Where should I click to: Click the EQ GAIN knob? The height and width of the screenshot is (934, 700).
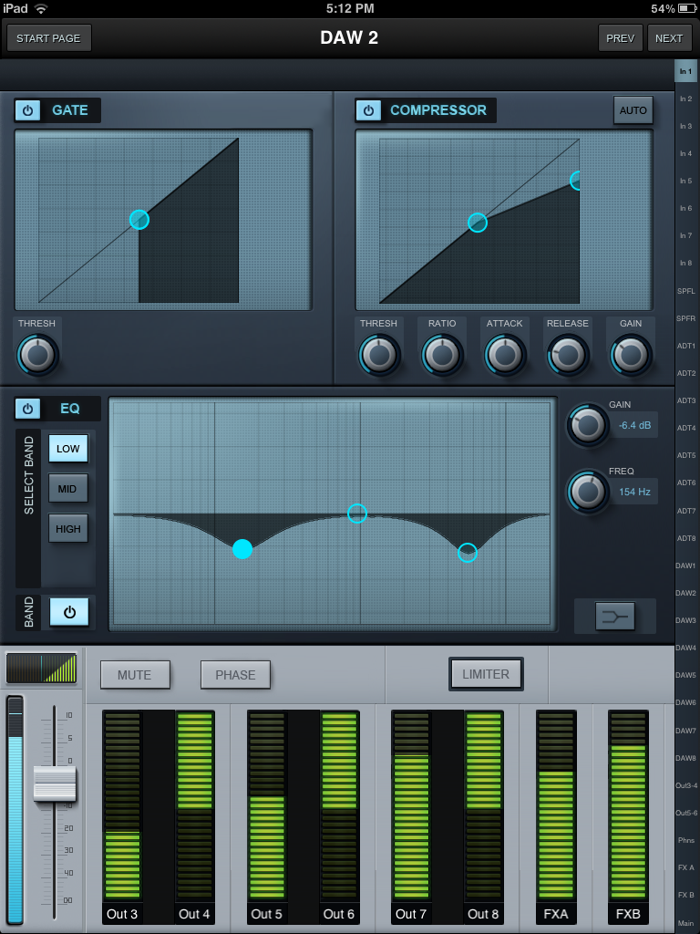[588, 425]
